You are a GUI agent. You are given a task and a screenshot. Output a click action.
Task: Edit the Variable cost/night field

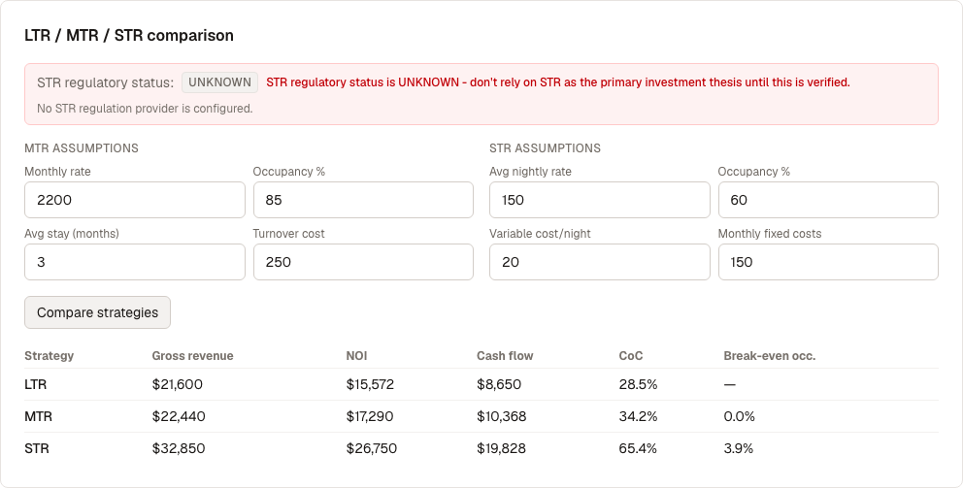tap(599, 262)
